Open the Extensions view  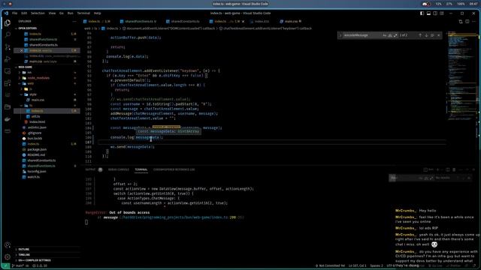pos(8,83)
